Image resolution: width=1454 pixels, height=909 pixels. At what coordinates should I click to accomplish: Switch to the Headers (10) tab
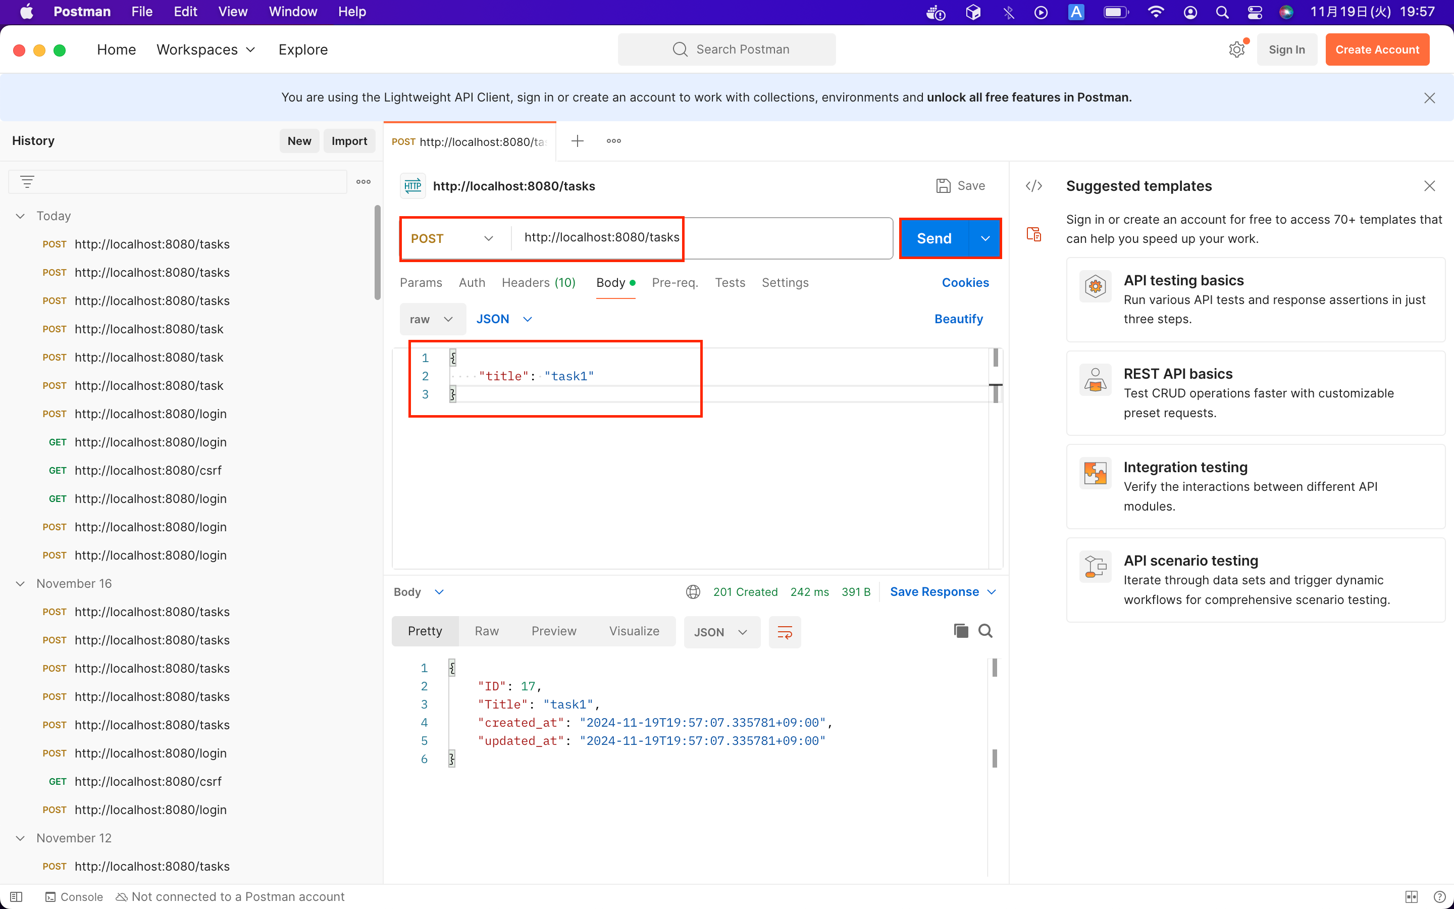tap(538, 283)
